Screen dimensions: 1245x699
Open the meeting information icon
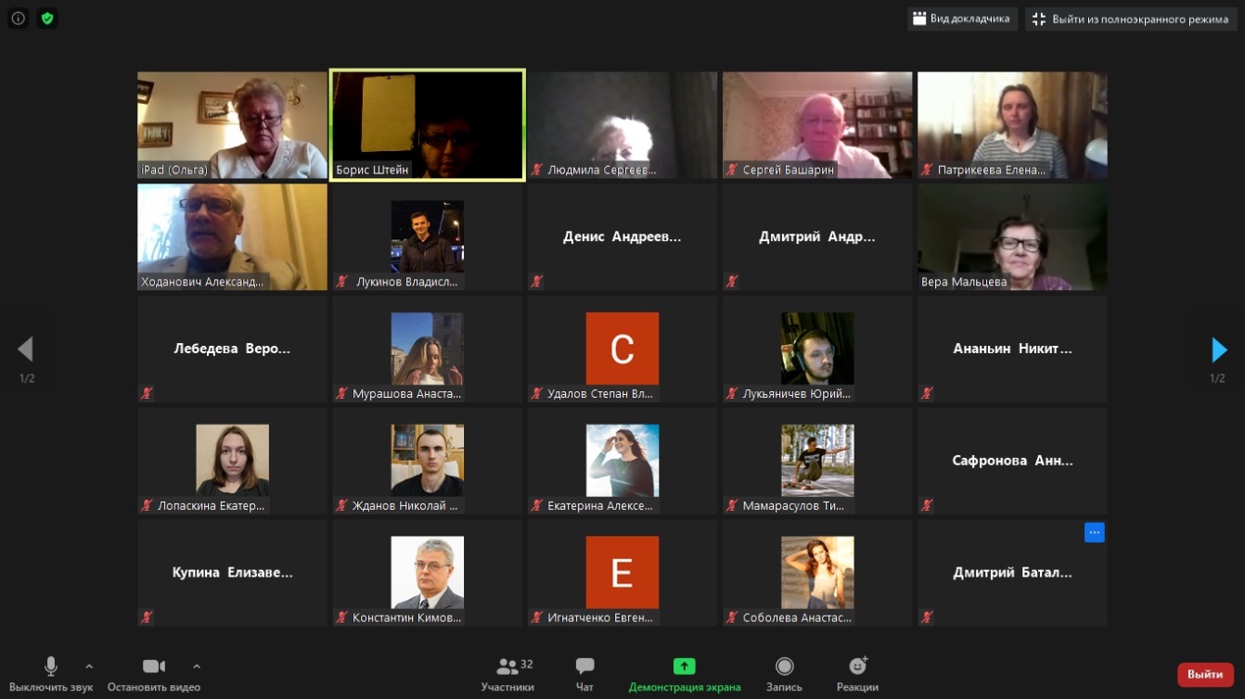pos(18,19)
